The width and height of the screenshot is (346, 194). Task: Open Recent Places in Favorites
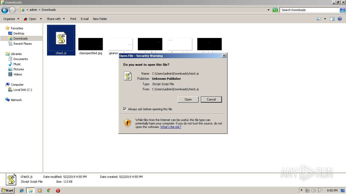pos(23,44)
